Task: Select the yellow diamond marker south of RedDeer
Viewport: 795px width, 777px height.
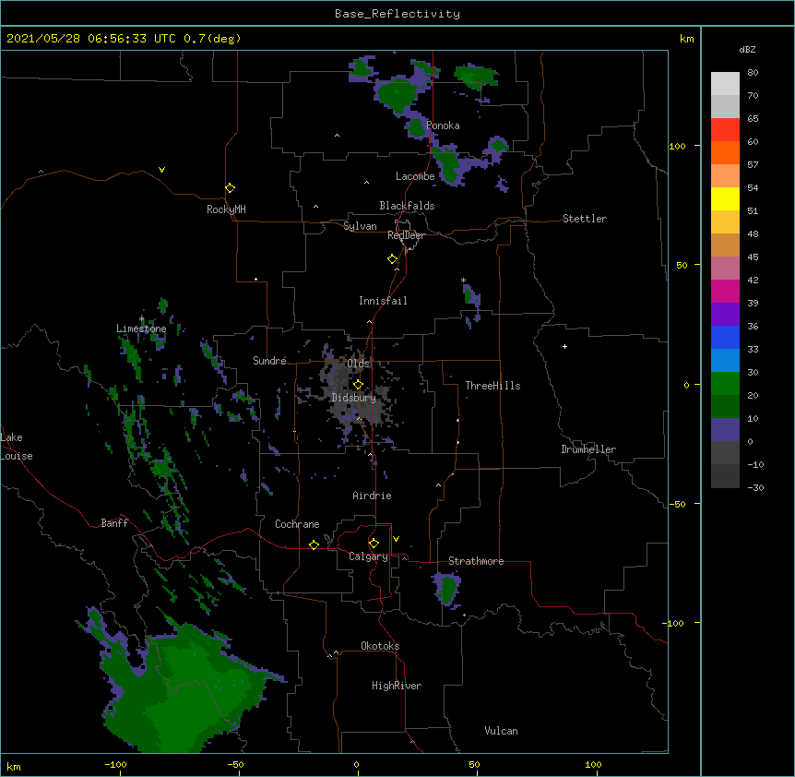Action: tap(393, 259)
